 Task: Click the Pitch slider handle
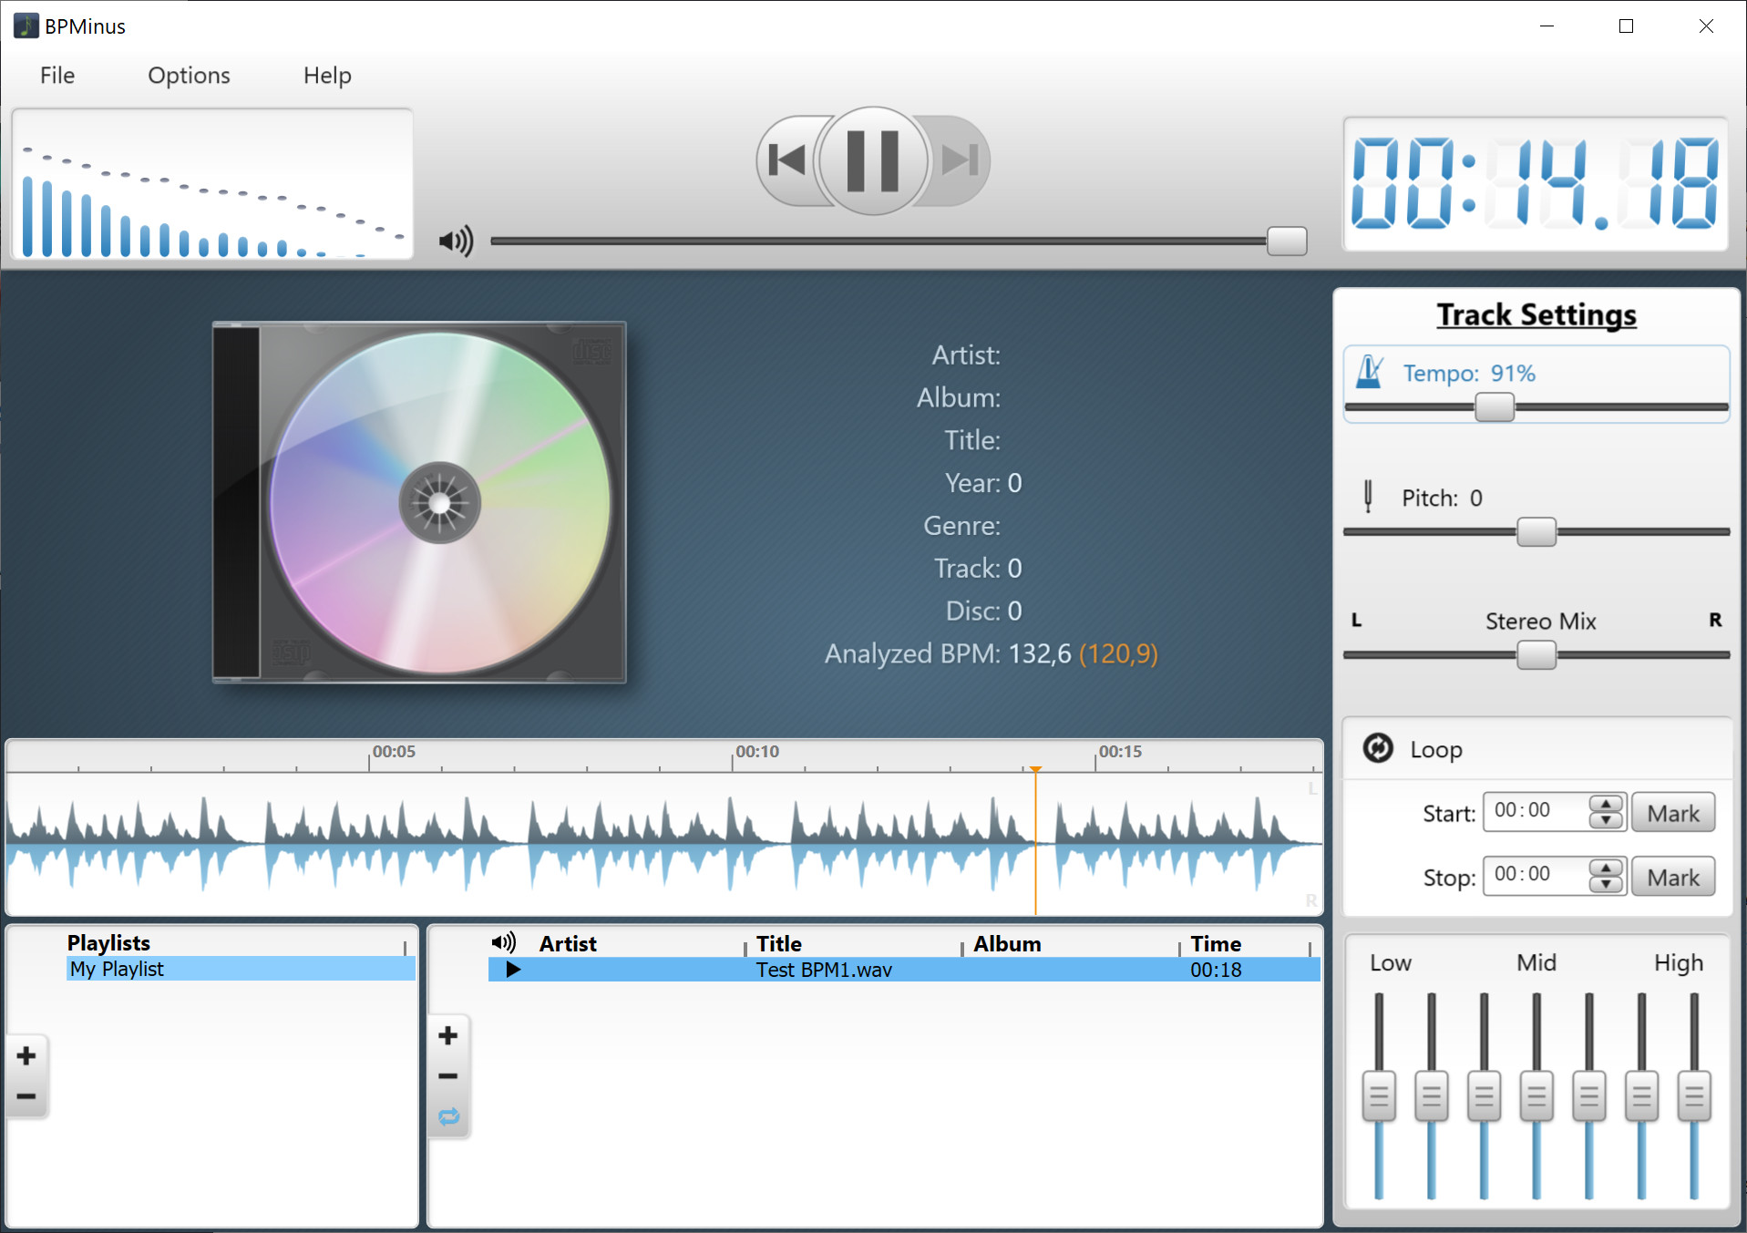point(1536,532)
